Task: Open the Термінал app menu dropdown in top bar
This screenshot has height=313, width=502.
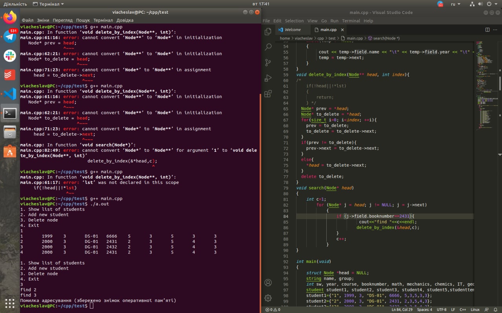Action: [x=49, y=4]
